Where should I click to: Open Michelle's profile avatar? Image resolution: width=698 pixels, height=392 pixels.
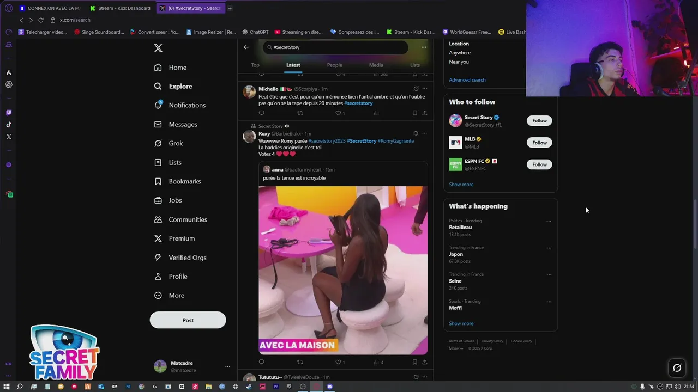tap(249, 91)
